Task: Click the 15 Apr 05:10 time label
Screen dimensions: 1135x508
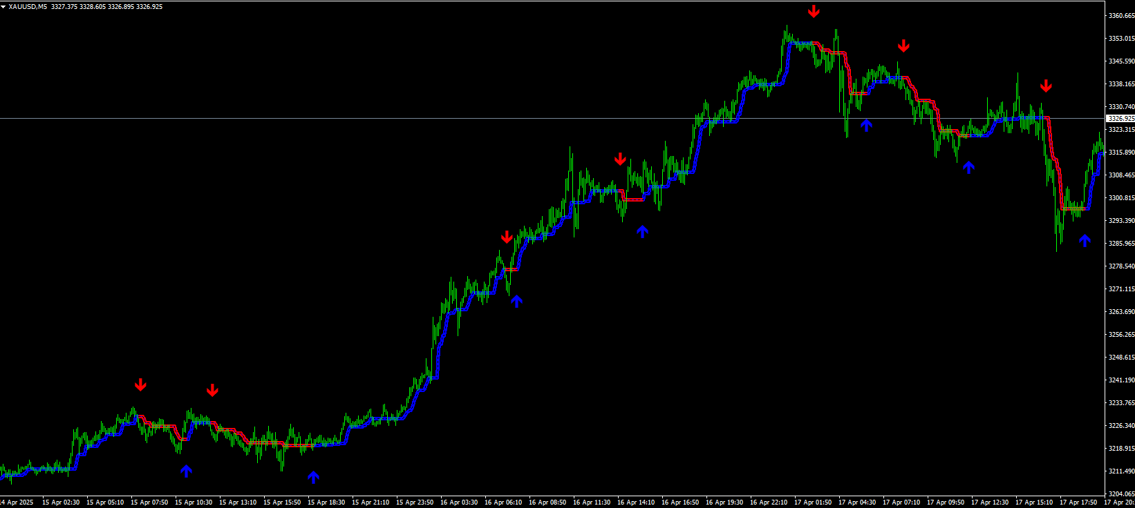Action: point(105,502)
